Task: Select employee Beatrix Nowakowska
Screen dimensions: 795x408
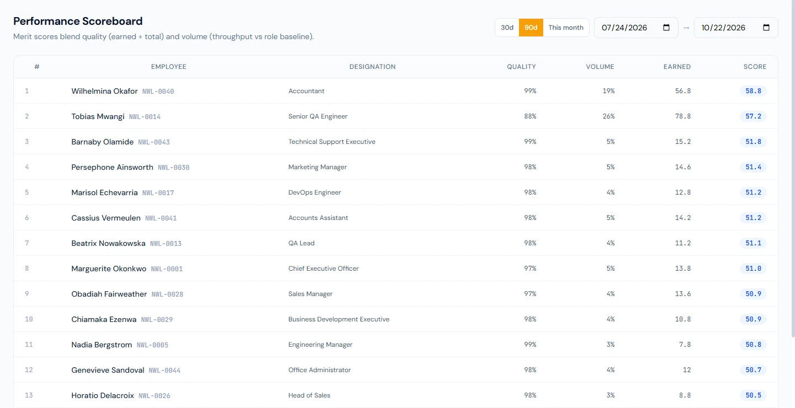Action: [108, 243]
